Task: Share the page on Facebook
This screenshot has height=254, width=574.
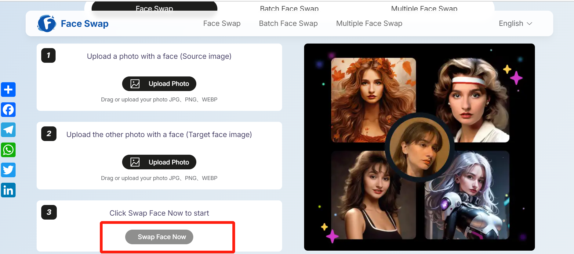Action: 8,110
